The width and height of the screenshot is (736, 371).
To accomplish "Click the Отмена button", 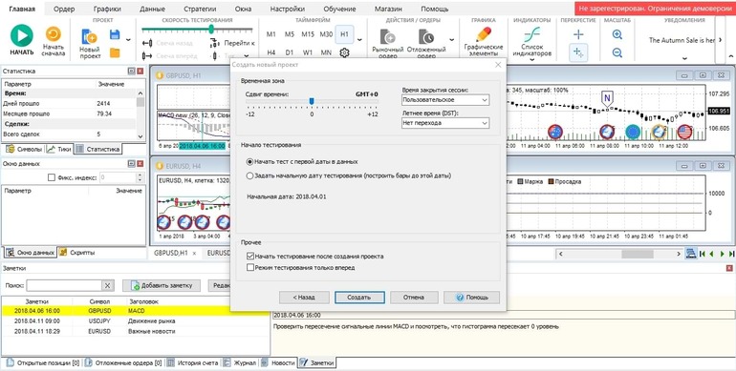I will click(414, 297).
